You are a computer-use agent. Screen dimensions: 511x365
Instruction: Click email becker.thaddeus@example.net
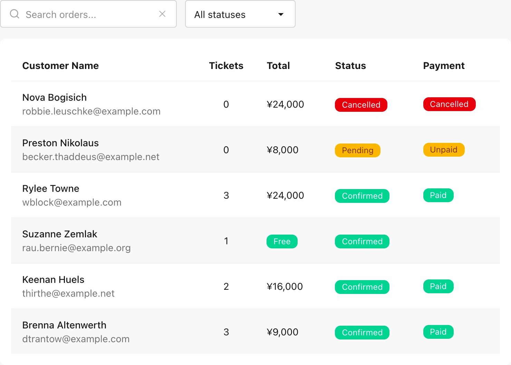point(91,157)
